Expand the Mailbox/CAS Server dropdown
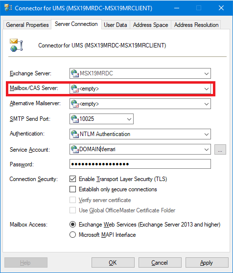 click(207, 89)
